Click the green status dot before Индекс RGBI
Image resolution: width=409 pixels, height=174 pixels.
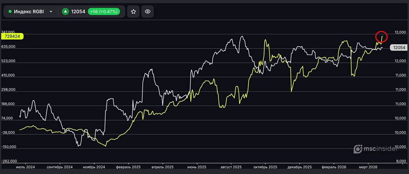tap(10, 11)
